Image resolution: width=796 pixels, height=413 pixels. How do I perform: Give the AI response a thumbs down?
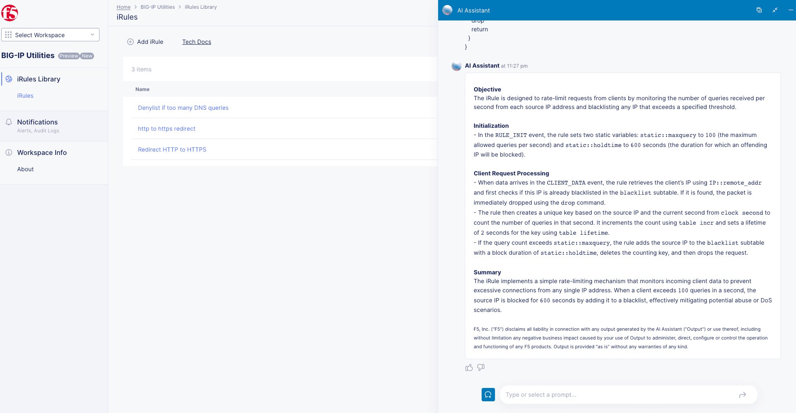[481, 367]
